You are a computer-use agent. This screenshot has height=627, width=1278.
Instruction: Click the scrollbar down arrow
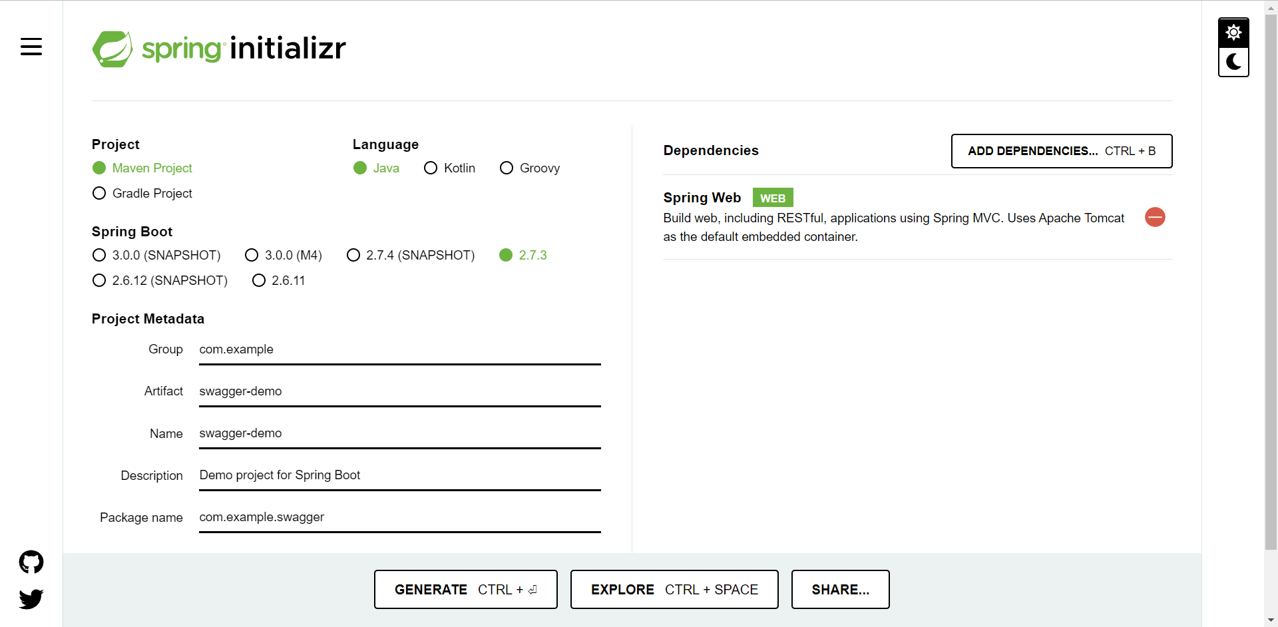1271,620
